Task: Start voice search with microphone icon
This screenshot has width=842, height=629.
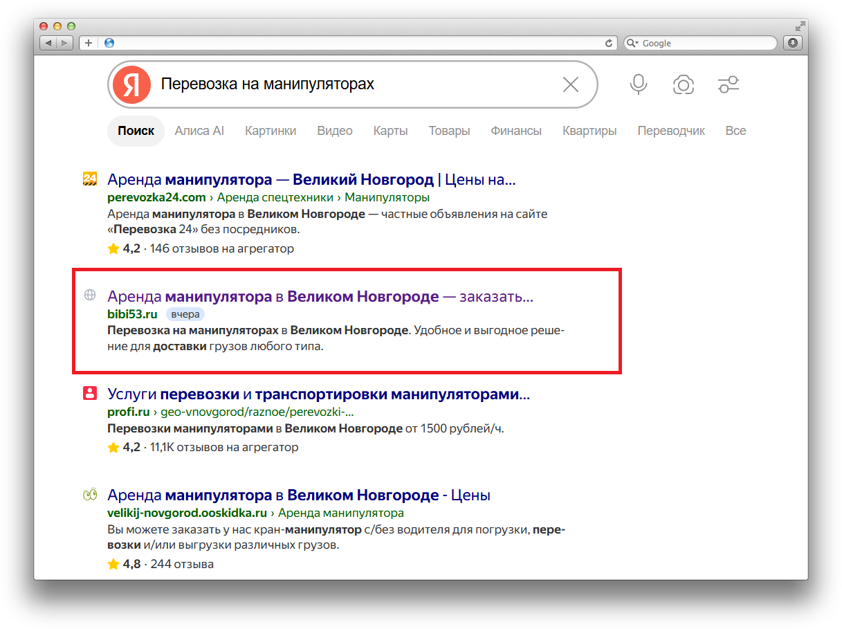Action: [638, 84]
